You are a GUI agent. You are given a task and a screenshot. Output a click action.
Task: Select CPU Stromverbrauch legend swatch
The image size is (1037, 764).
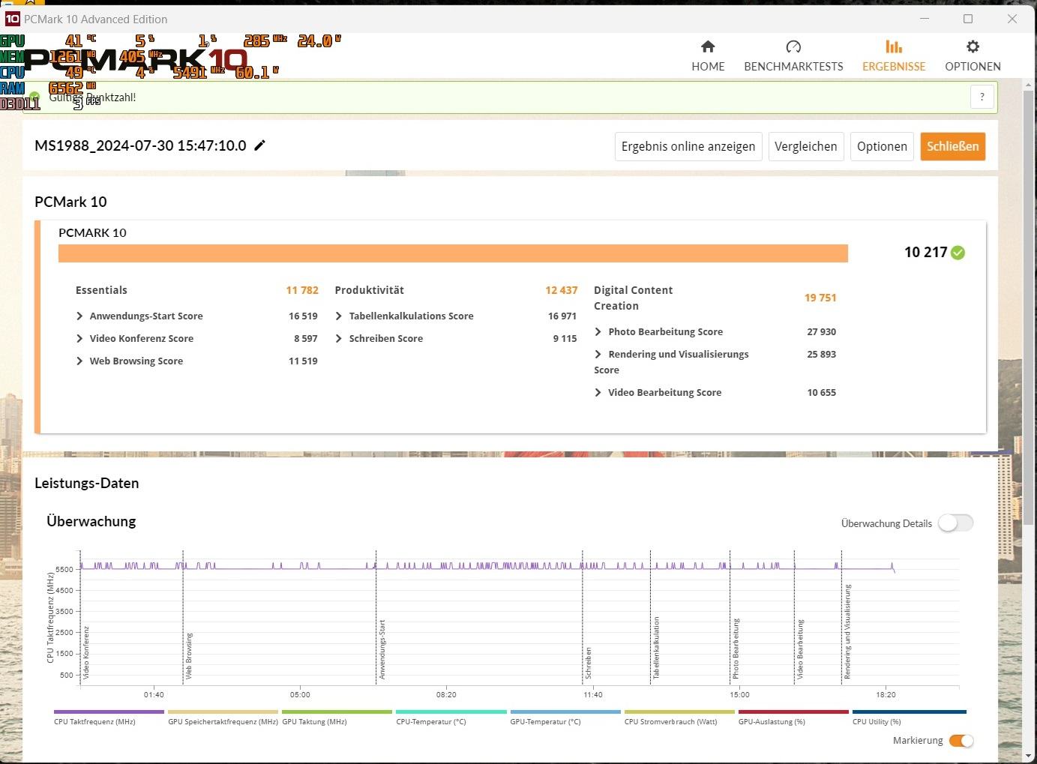click(679, 712)
